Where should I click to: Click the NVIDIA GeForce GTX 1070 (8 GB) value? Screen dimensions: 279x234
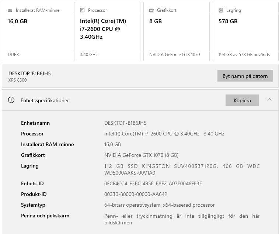(141, 155)
